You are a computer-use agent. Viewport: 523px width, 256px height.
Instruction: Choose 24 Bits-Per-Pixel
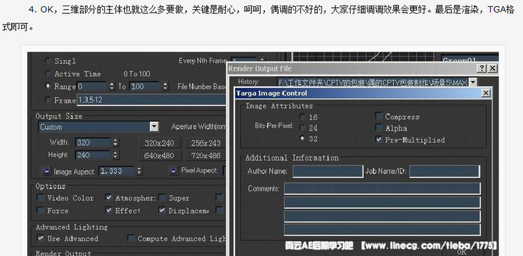[x=303, y=128]
